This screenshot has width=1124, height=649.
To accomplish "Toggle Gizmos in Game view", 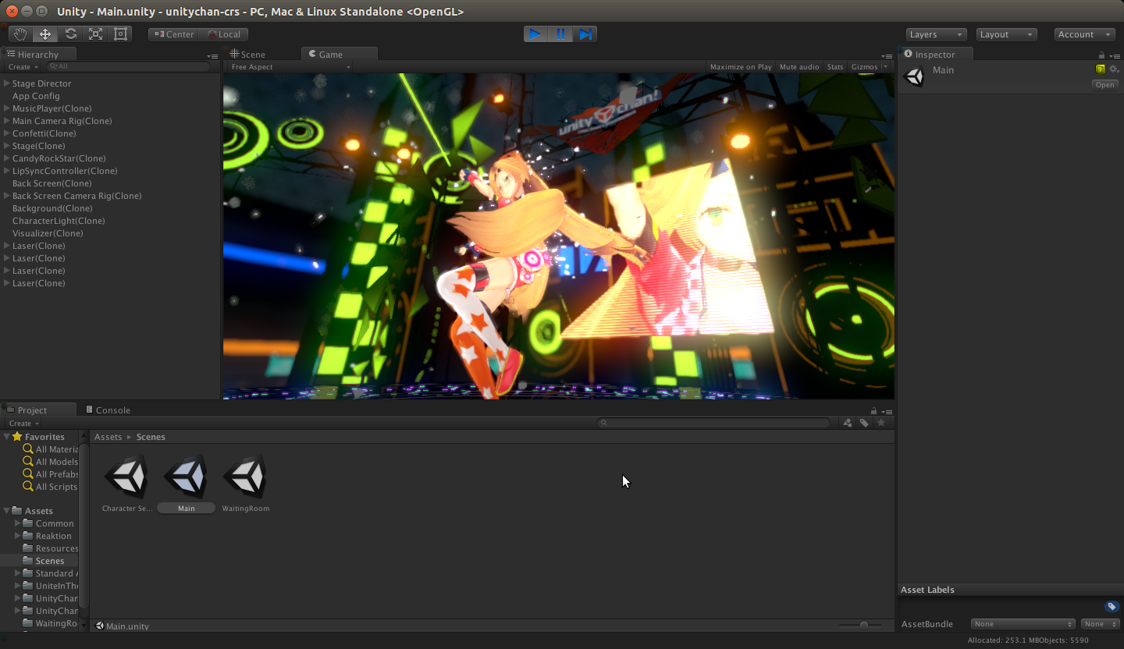I will [864, 67].
